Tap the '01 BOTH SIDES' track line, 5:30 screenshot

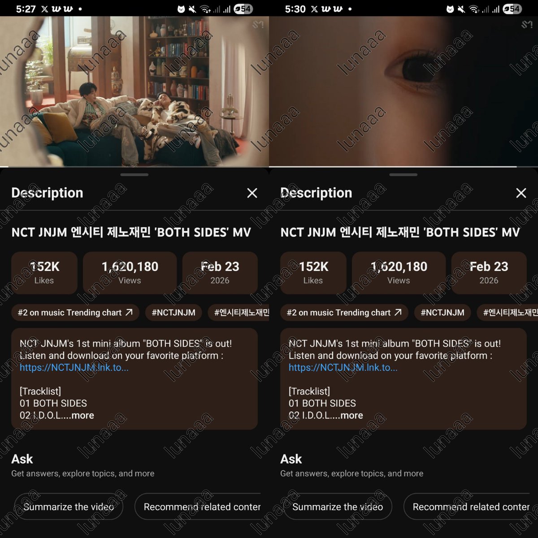tap(322, 403)
